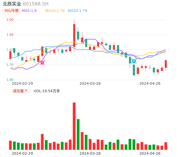
Task: Click the 2024-02-29 date label under the candlestick chart
Action: click(x=22, y=83)
